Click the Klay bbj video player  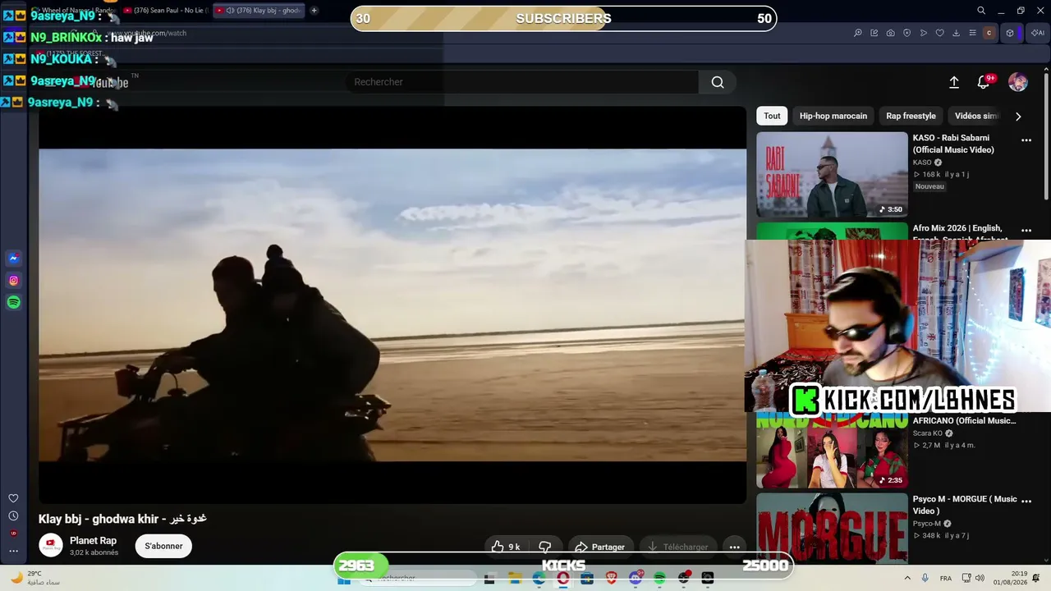392,305
